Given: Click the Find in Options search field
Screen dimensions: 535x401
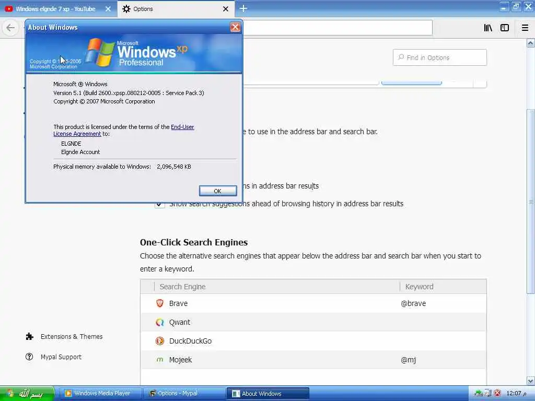Looking at the screenshot, I should tap(439, 57).
